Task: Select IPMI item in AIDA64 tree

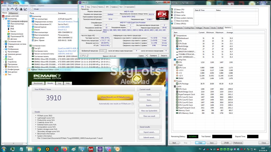Action: point(11,29)
